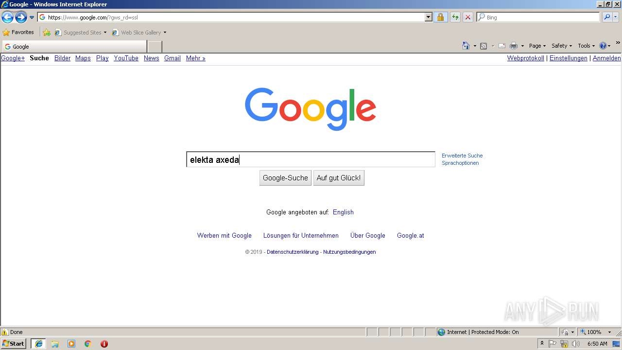This screenshot has height=350, width=622.
Task: Open the Bilder link
Action: tap(62, 58)
